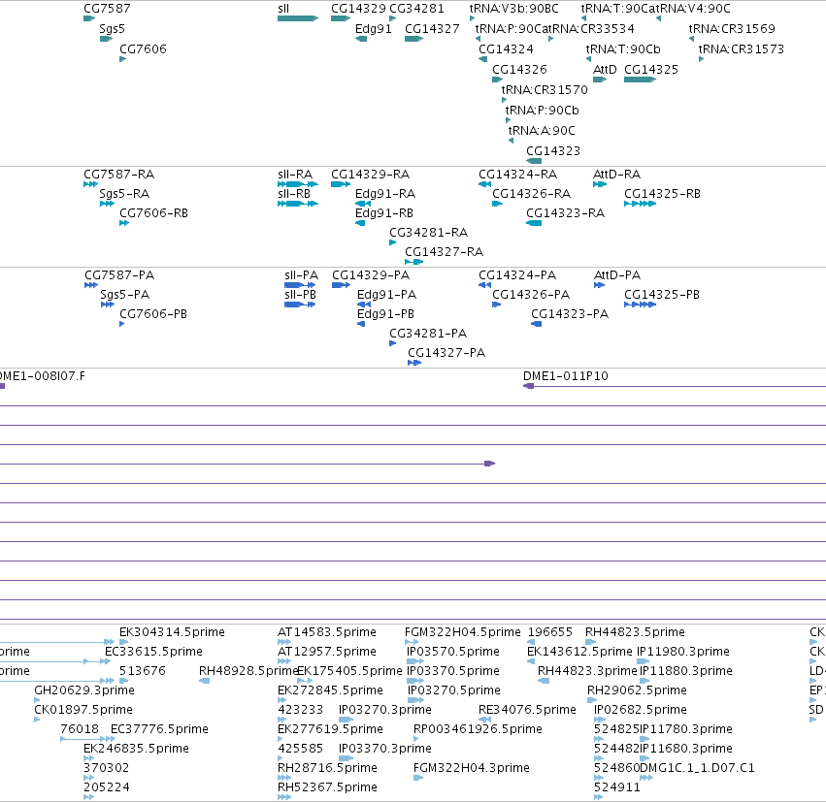
Task: Open the tRNA:P:90Cb label
Action: tap(542, 111)
